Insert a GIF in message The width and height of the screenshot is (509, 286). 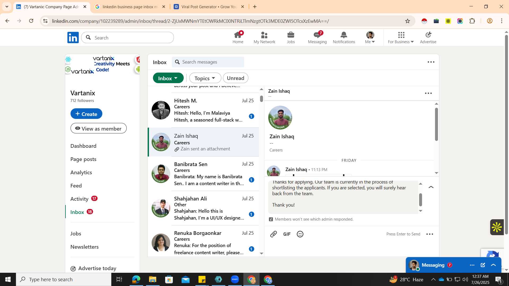tap(287, 234)
